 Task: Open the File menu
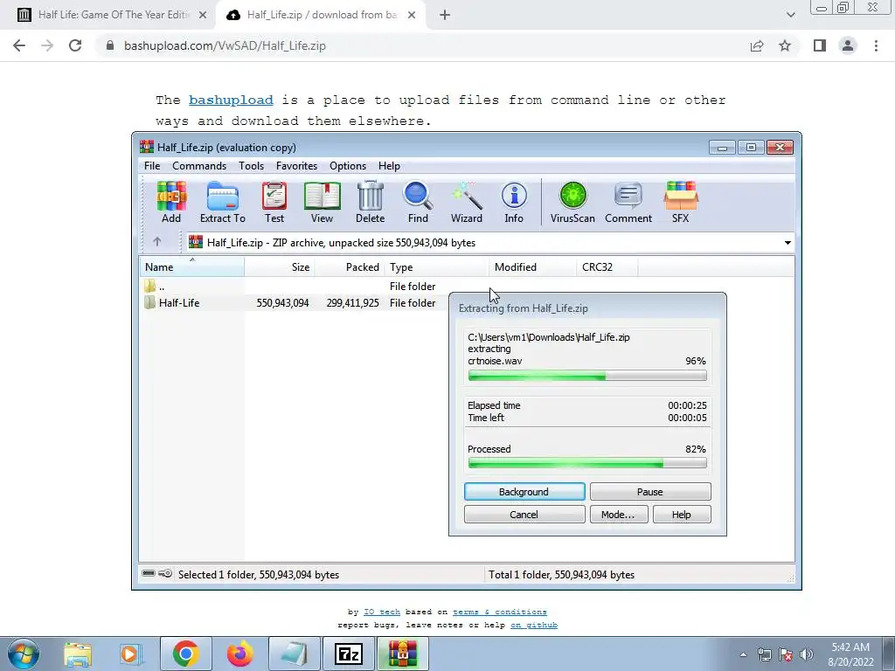click(x=152, y=165)
